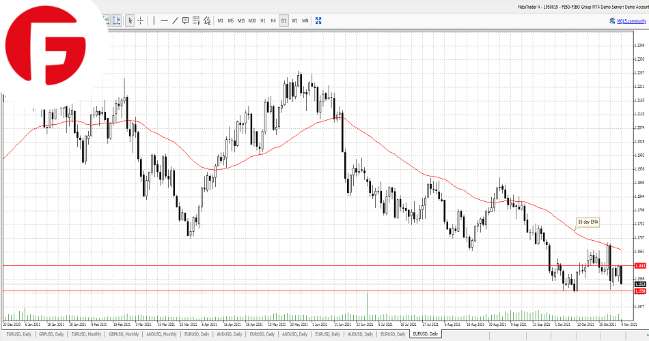649x341 pixels.
Task: Enable the H4 timeframe
Action: [273, 20]
